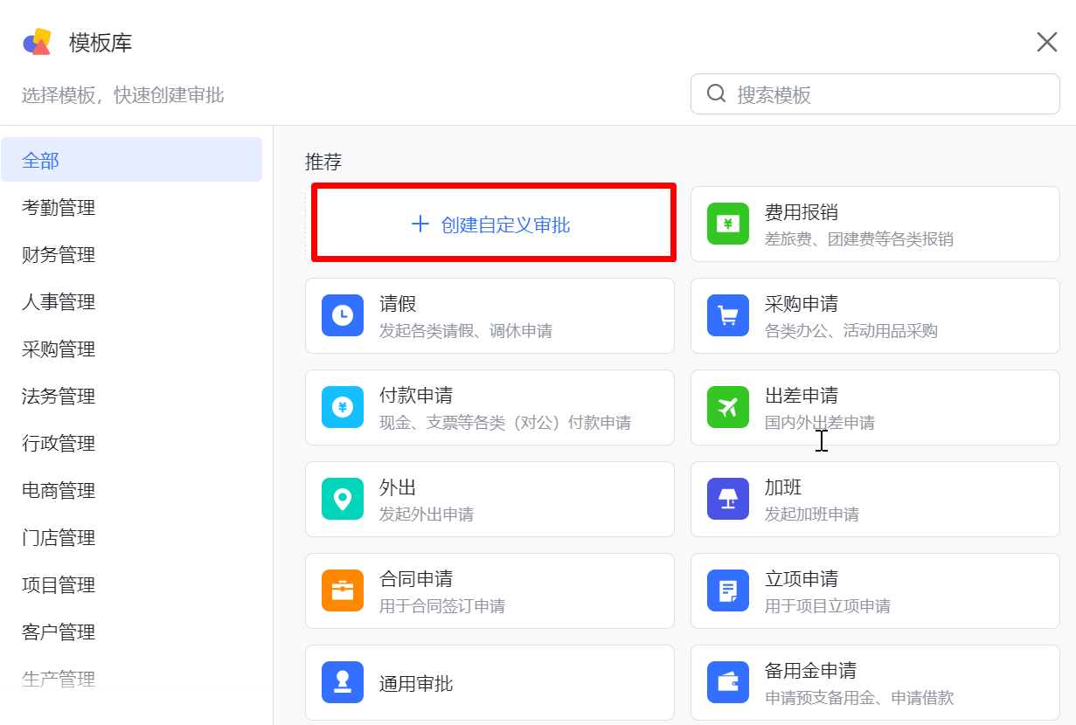Click 创建自定义审批 button

(x=493, y=224)
